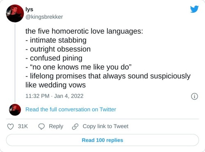The height and width of the screenshot is (152, 205).
Task: Click the small avatar beside conversation link
Action: pyautogui.click(x=15, y=110)
